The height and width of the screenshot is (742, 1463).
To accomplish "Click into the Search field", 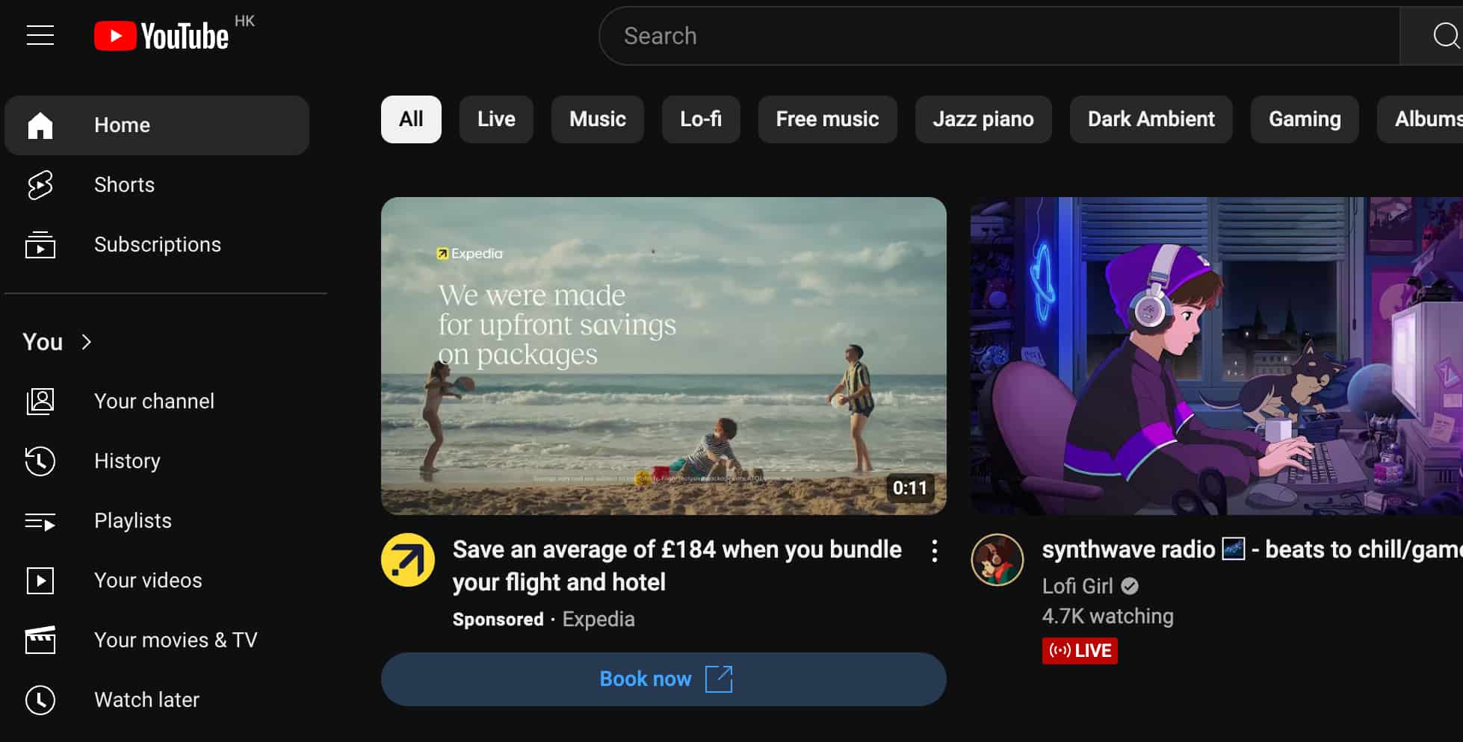I will click(994, 36).
